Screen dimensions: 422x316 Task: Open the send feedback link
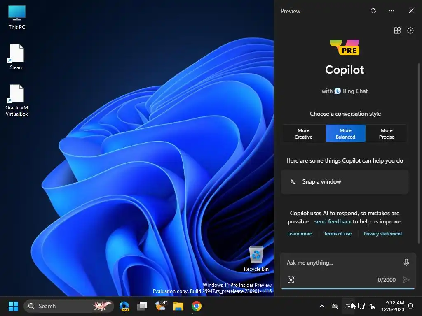click(x=333, y=221)
